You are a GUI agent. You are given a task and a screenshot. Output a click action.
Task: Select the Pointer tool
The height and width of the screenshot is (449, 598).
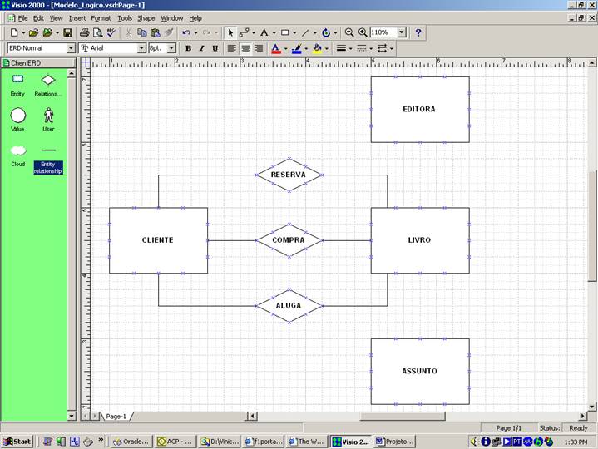pyautogui.click(x=230, y=32)
